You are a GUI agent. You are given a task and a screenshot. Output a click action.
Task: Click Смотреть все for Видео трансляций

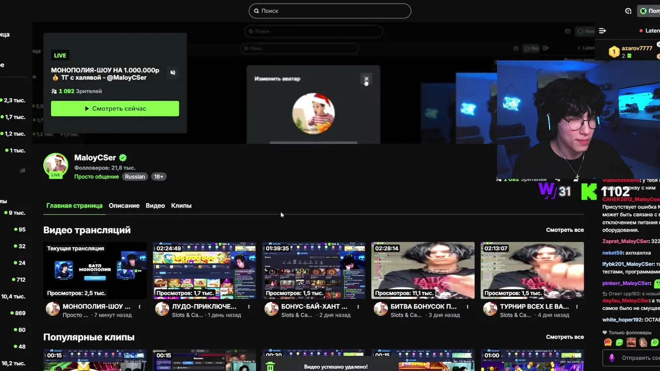(x=565, y=230)
